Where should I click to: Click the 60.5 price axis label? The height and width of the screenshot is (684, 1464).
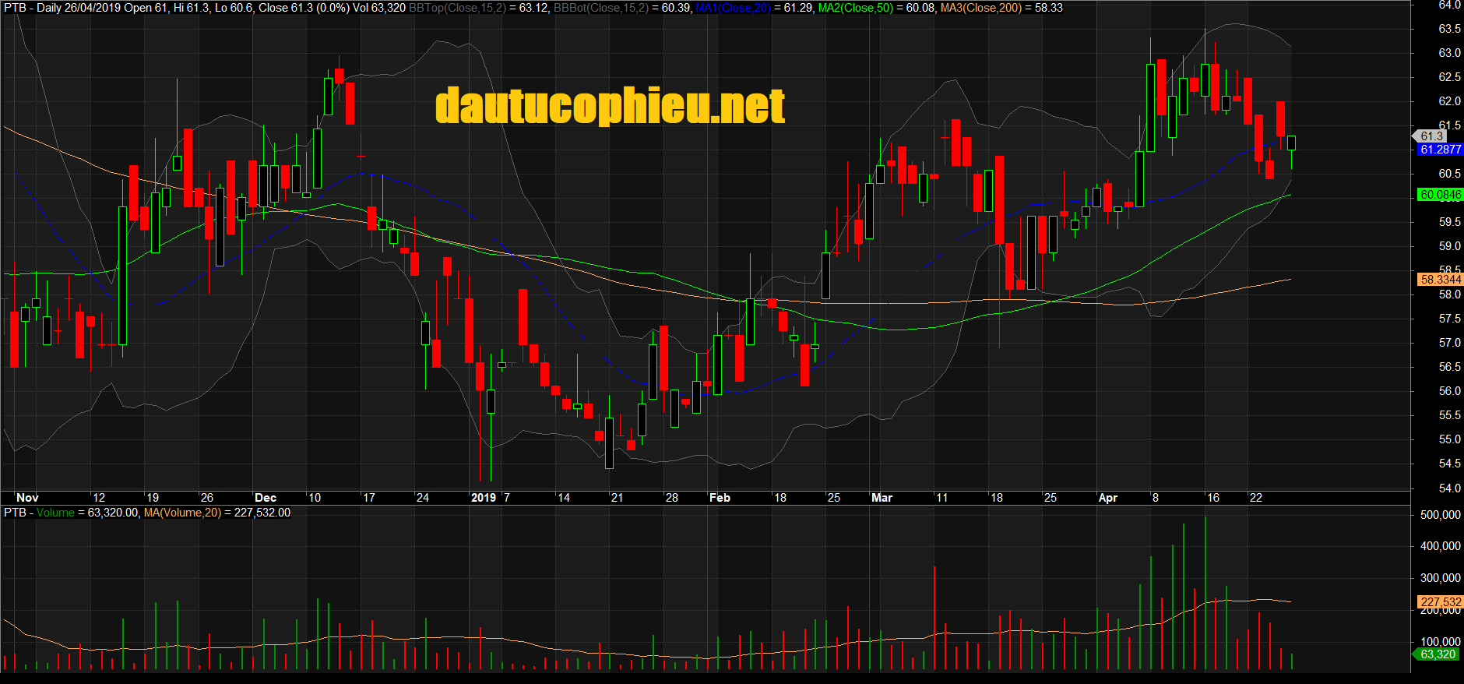[1450, 174]
